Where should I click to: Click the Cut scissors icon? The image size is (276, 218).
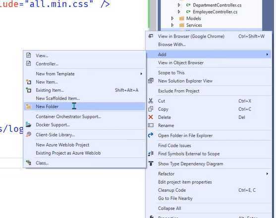[151, 101]
